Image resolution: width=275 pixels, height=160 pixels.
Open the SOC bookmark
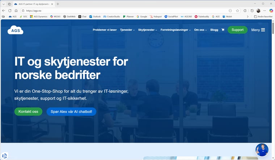click(x=24, y=17)
